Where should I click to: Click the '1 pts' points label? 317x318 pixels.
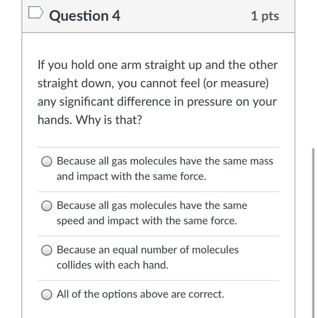tap(265, 16)
